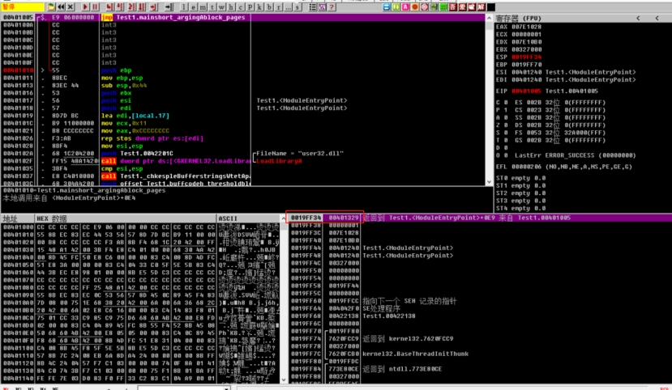Show threads via the 't' button
672x390 pixels.
pyautogui.click(x=212, y=7)
